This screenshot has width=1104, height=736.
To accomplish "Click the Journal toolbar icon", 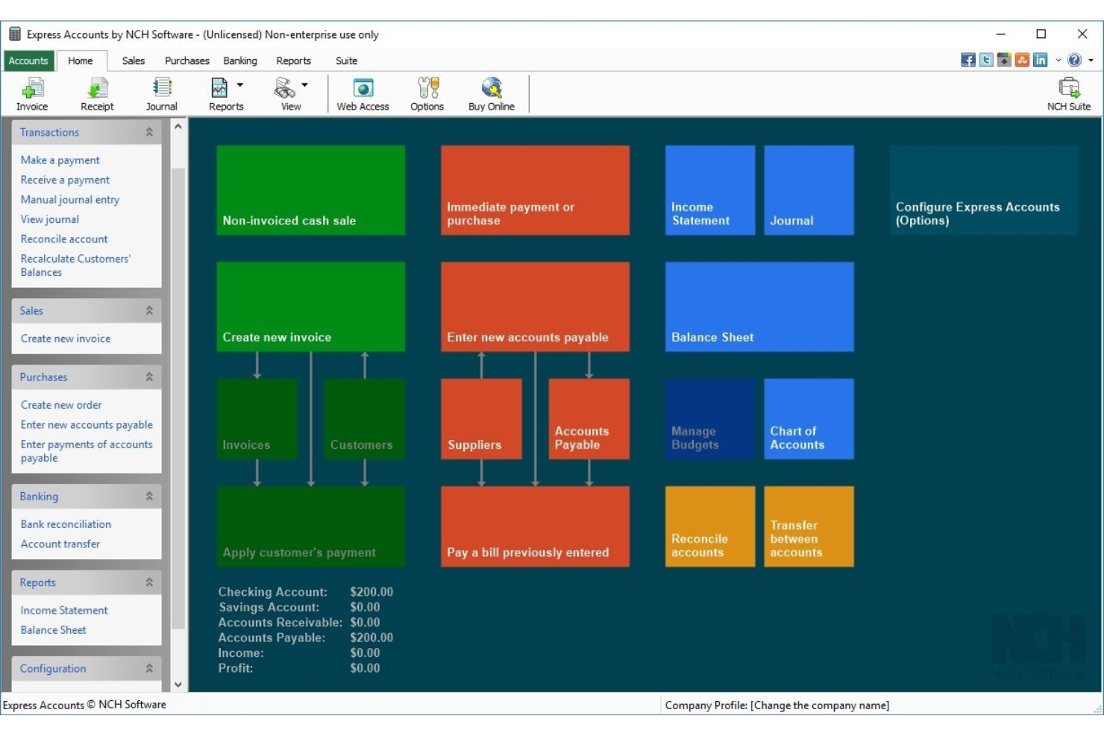I will click(161, 94).
